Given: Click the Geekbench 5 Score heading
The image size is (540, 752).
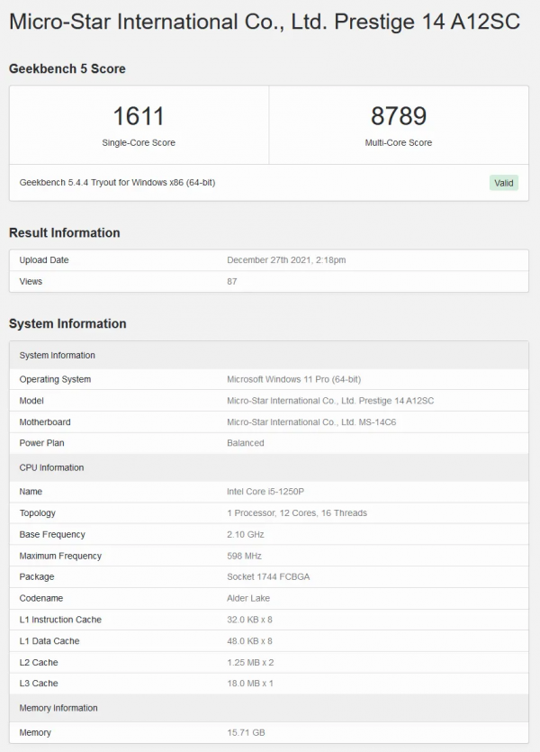Looking at the screenshot, I should pos(67,68).
